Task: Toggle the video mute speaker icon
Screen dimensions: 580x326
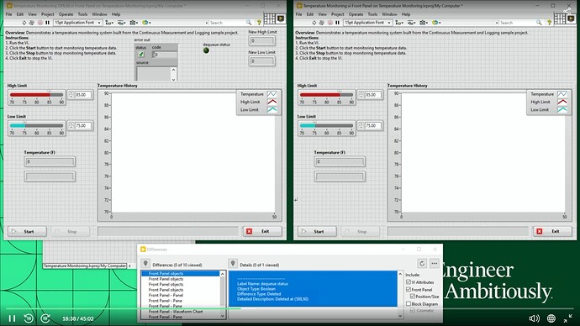Action: [535, 318]
